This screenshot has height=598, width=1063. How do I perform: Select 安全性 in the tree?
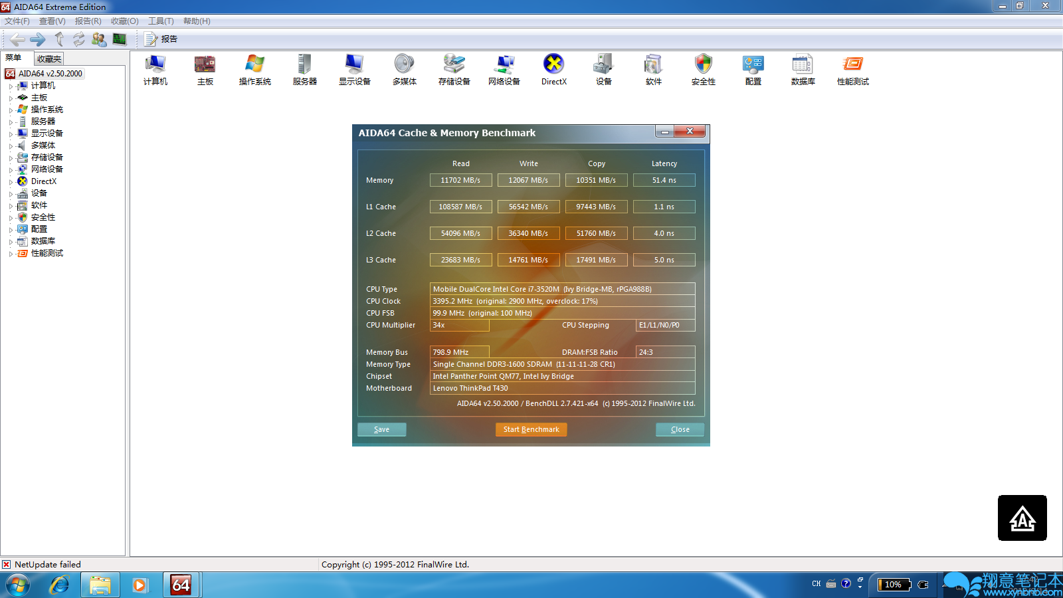click(43, 217)
